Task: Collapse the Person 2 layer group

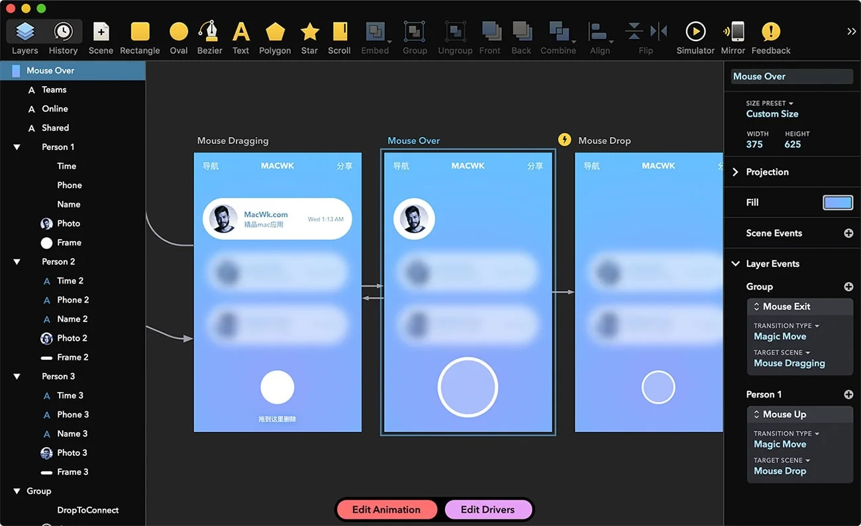Action: click(17, 261)
